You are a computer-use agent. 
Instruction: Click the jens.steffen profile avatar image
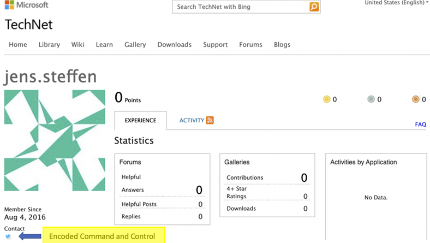point(55,140)
